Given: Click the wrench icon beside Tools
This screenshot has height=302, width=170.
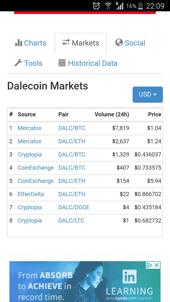Looking at the screenshot, I should coord(18,63).
